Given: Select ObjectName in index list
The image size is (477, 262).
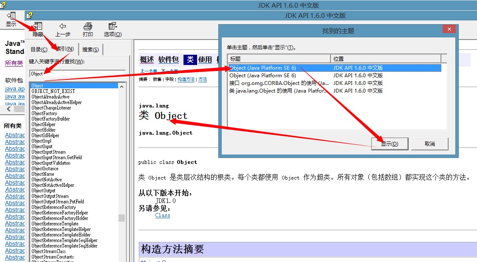Looking at the screenshot, I should pyautogui.click(x=43, y=174).
